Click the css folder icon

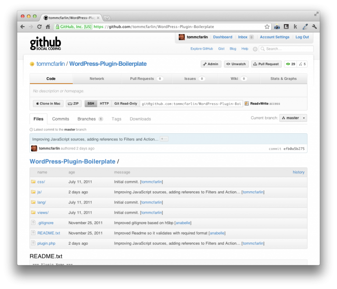click(33, 182)
